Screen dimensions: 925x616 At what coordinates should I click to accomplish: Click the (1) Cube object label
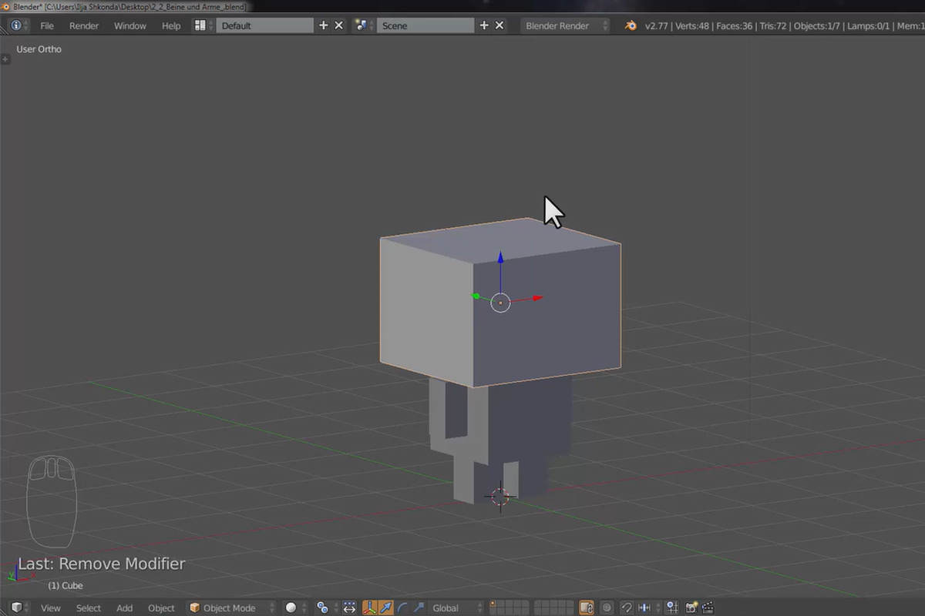pyautogui.click(x=66, y=585)
